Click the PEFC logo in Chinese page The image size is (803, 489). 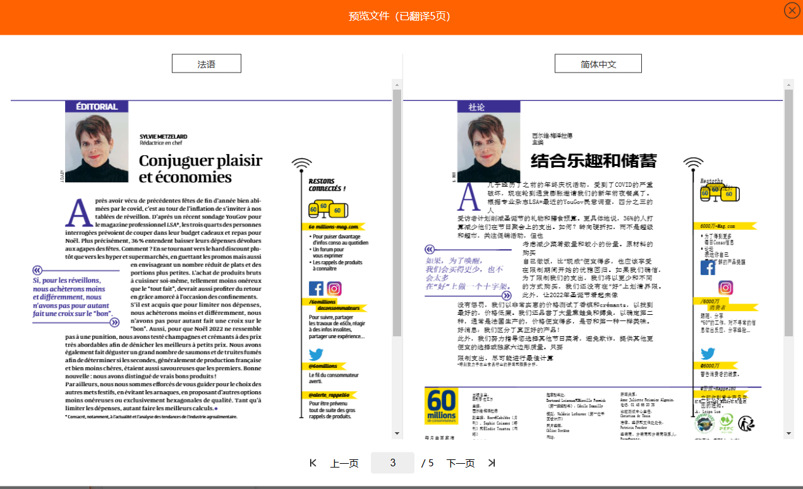[727, 423]
